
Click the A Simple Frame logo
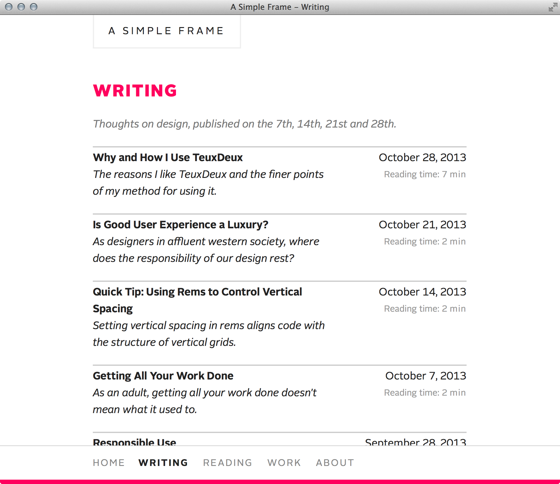coord(167,31)
